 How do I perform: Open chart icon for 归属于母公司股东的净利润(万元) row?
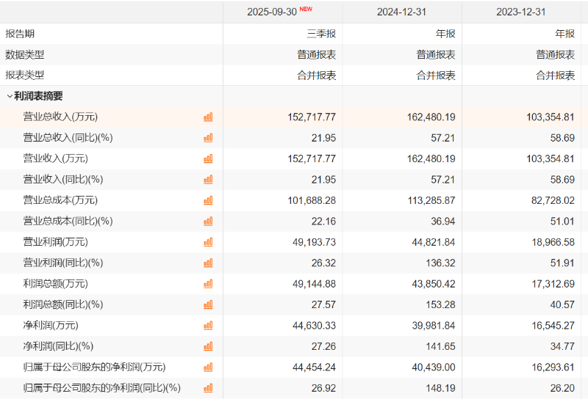[208, 367]
